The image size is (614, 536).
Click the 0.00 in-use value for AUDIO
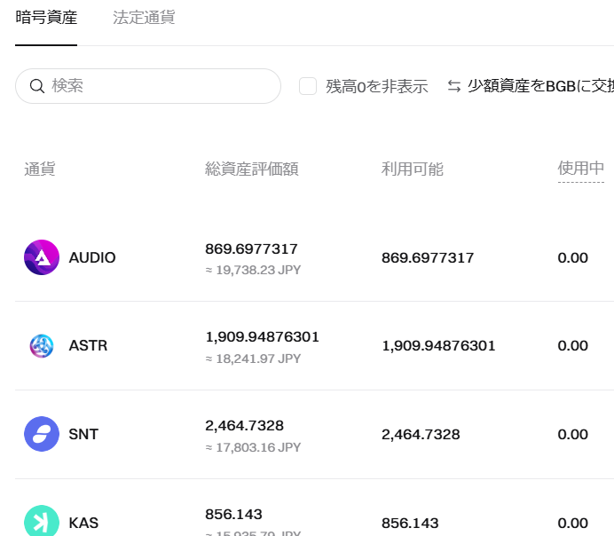pos(573,258)
